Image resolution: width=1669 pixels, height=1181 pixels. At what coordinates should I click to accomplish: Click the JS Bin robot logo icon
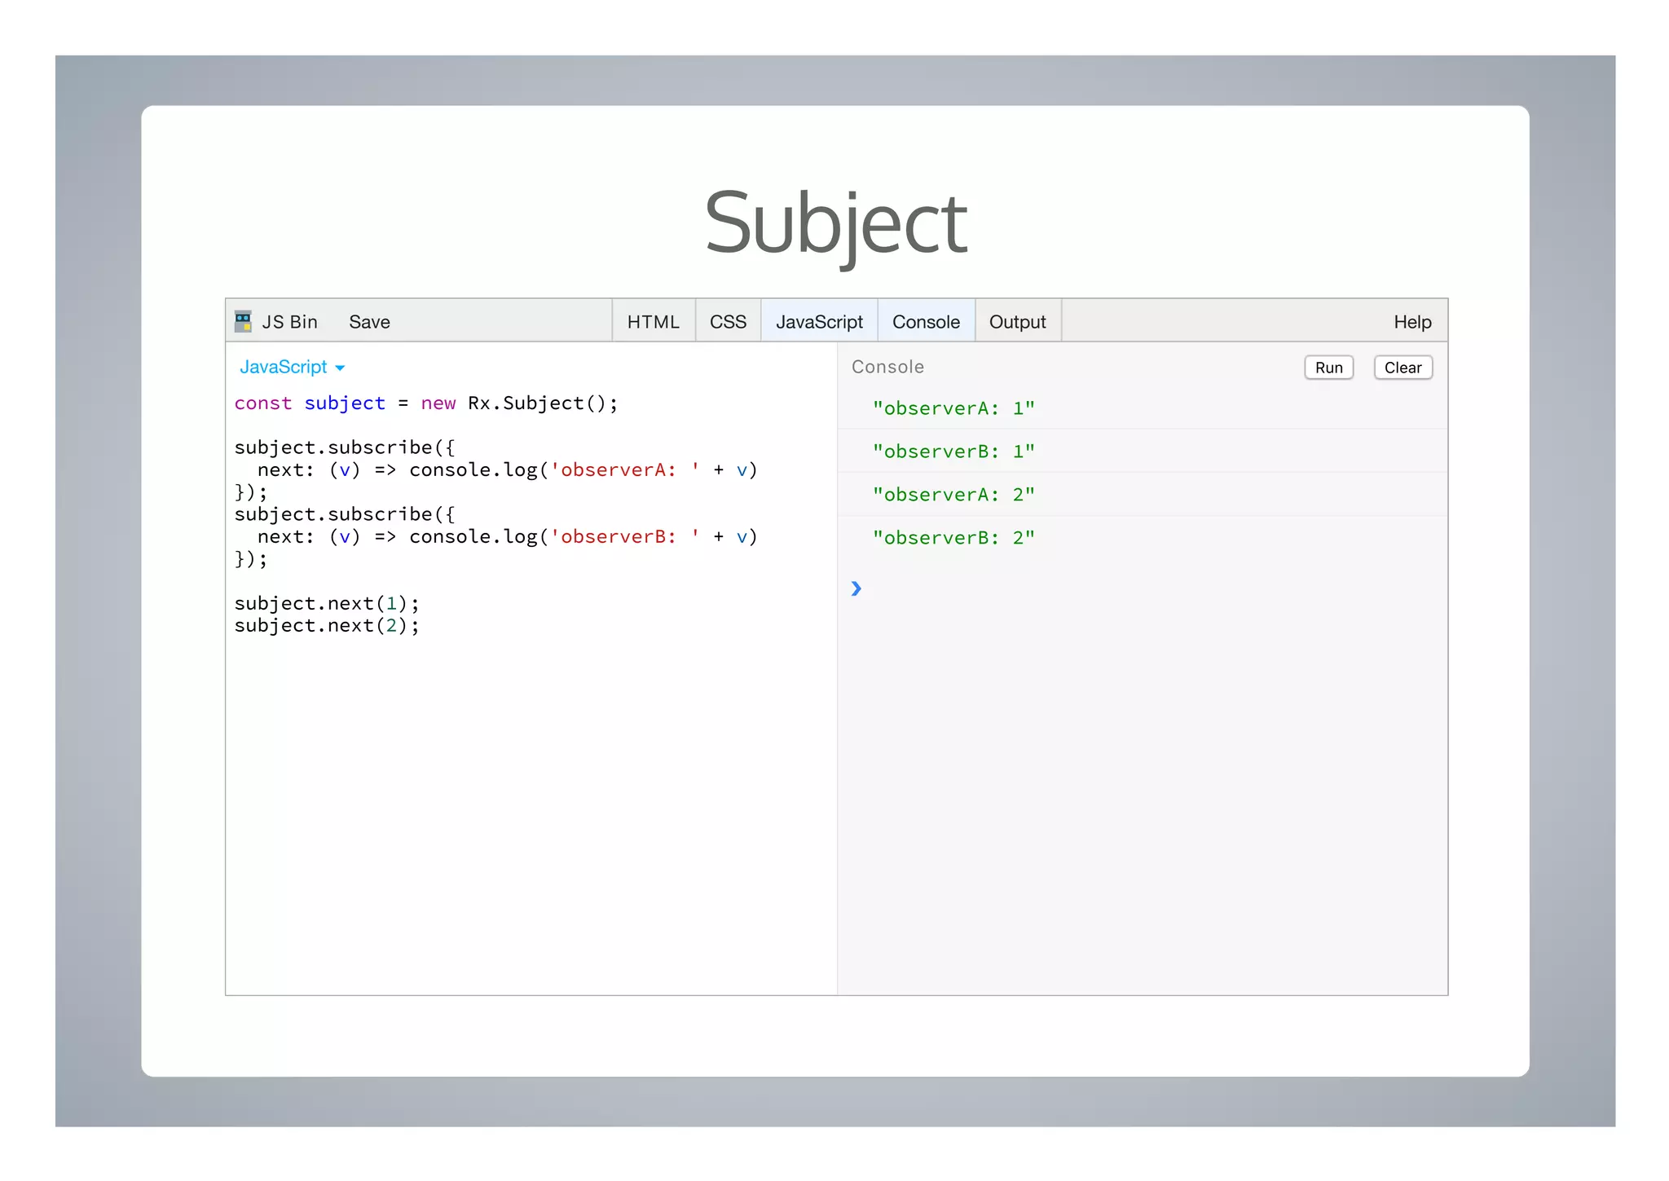(x=243, y=321)
